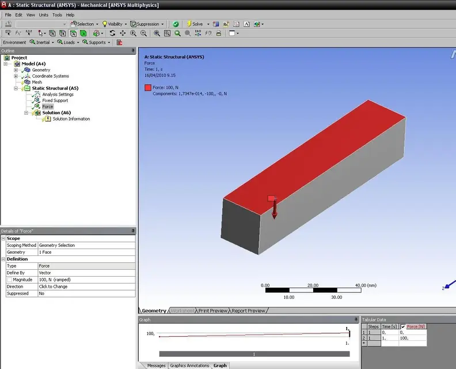Click the red Force legend swatch
456x369 pixels.
tap(148, 88)
